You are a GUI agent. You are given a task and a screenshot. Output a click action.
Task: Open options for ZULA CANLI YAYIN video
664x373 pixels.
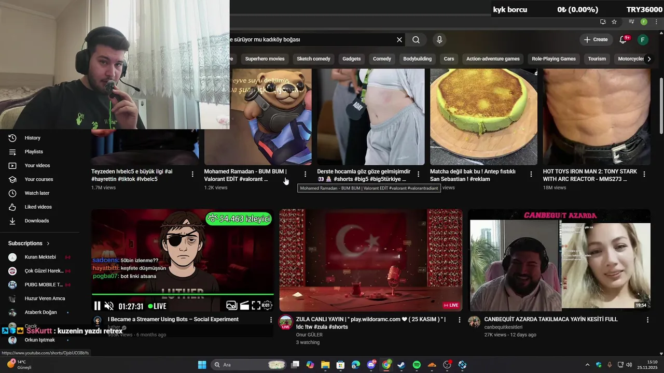click(459, 320)
